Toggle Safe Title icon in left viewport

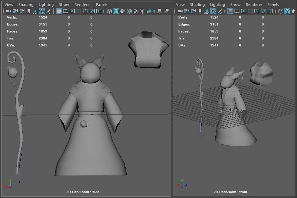click(99, 11)
